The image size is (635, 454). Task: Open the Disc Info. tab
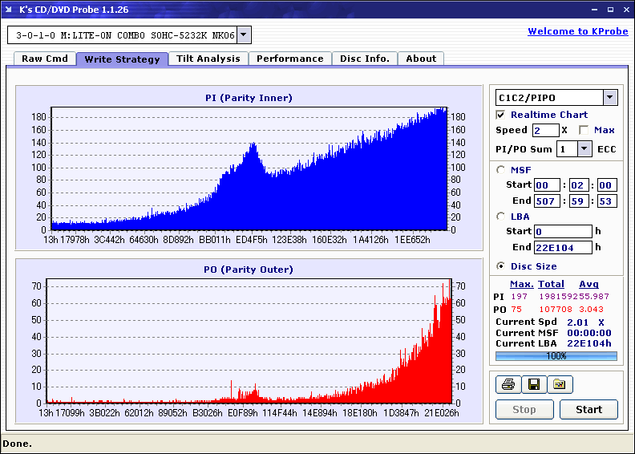365,59
